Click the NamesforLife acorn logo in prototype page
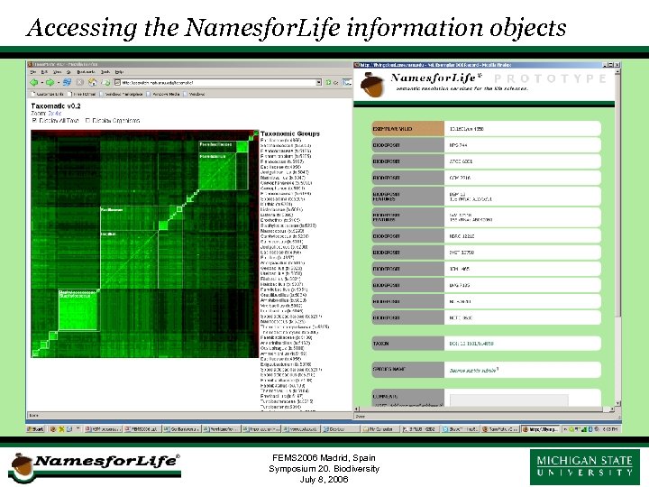This screenshot has height=487, width=649. point(370,85)
